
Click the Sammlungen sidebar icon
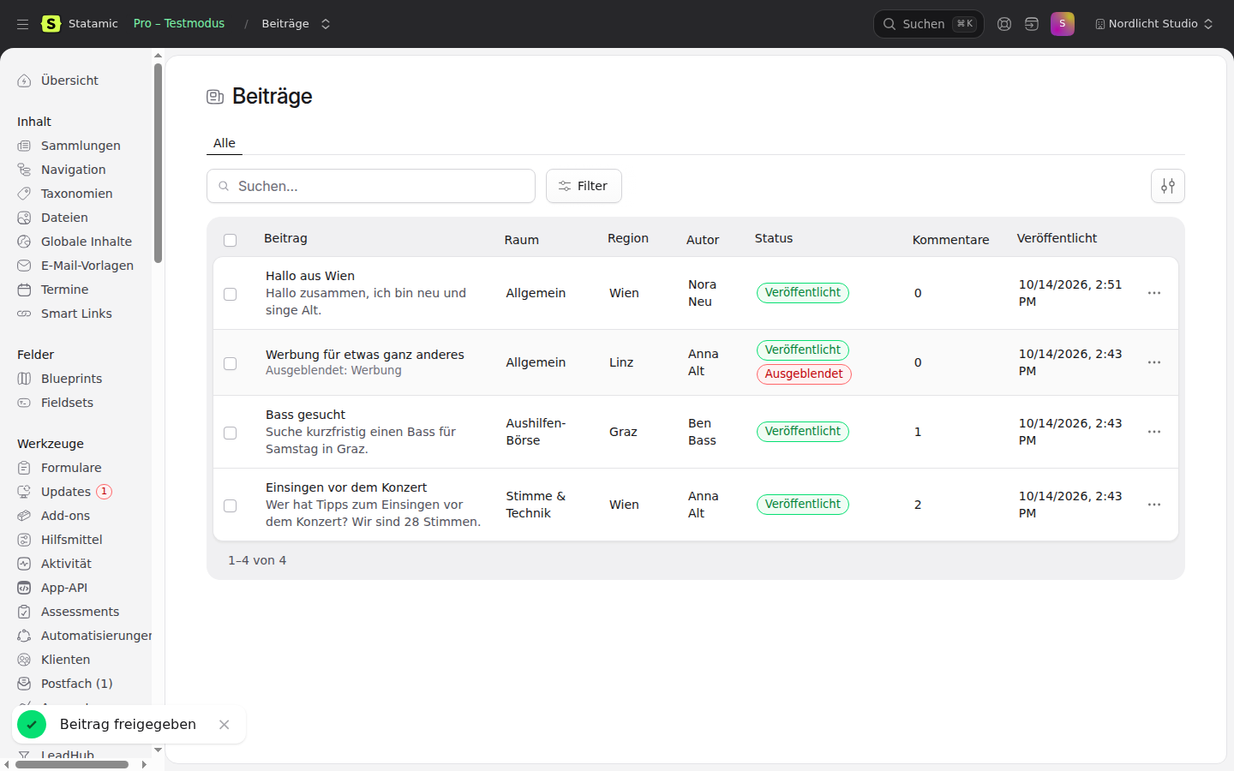click(x=24, y=146)
